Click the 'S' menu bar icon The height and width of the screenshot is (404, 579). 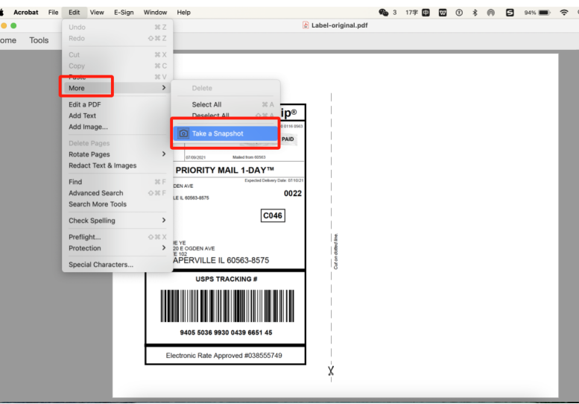click(x=510, y=13)
